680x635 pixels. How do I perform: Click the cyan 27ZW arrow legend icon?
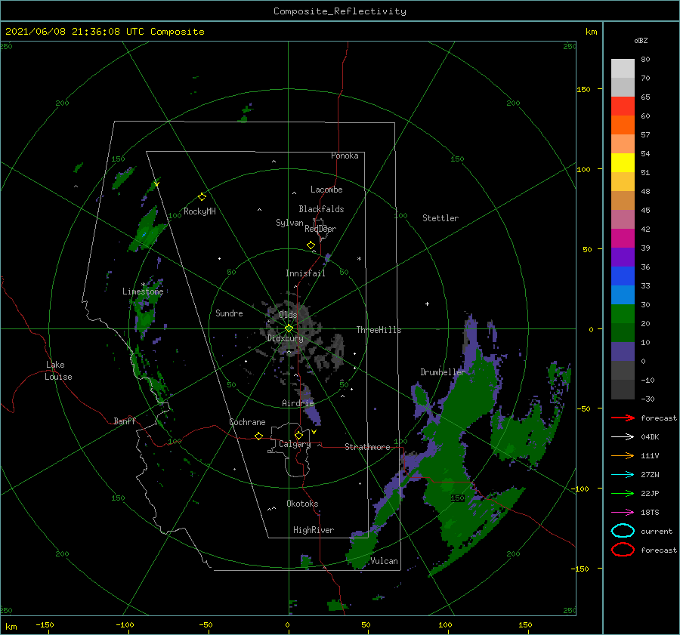pyautogui.click(x=623, y=475)
